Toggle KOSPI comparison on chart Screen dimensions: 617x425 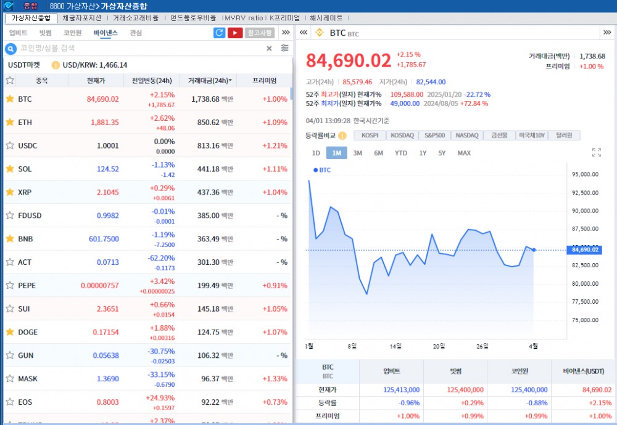point(370,136)
